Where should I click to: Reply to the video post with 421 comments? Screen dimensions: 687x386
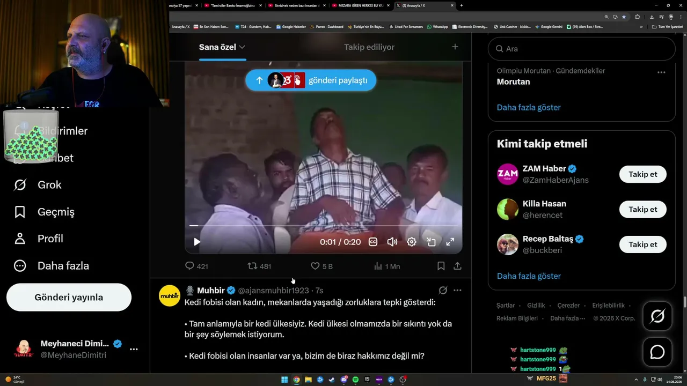coord(196,266)
